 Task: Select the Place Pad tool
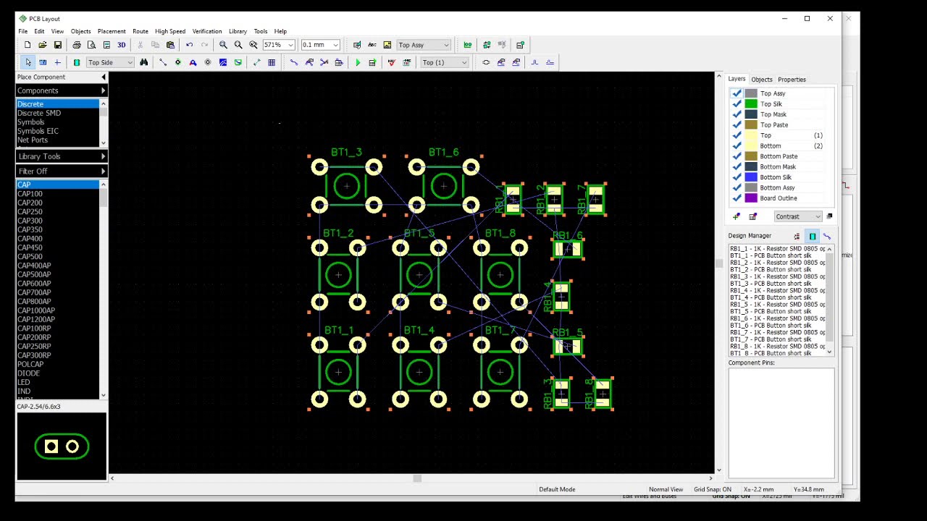[x=178, y=62]
